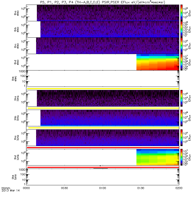Select the 'the ions' panel axis label
This screenshot has width=192, height=205.
click(x=14, y=177)
